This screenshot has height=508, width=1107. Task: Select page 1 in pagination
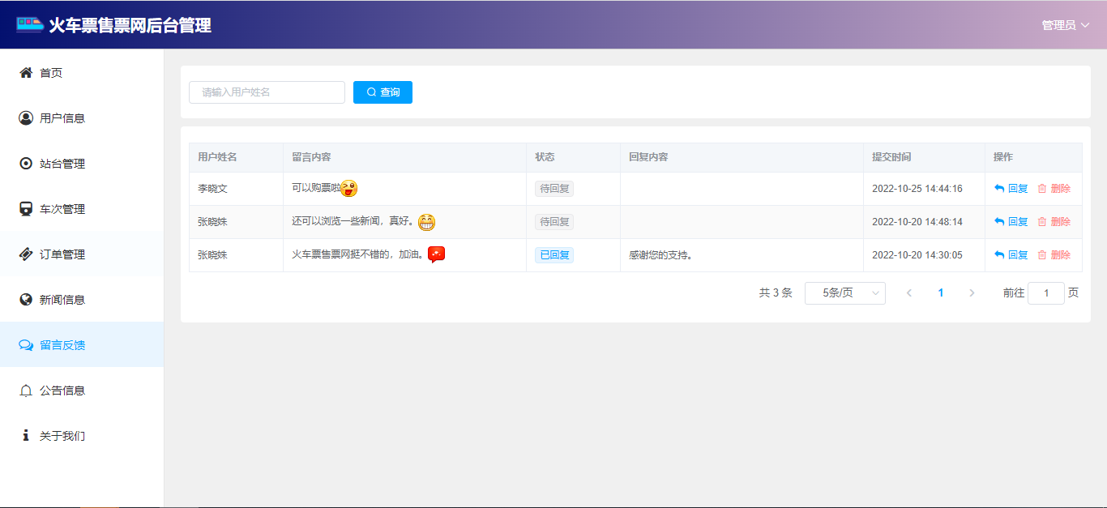point(941,293)
